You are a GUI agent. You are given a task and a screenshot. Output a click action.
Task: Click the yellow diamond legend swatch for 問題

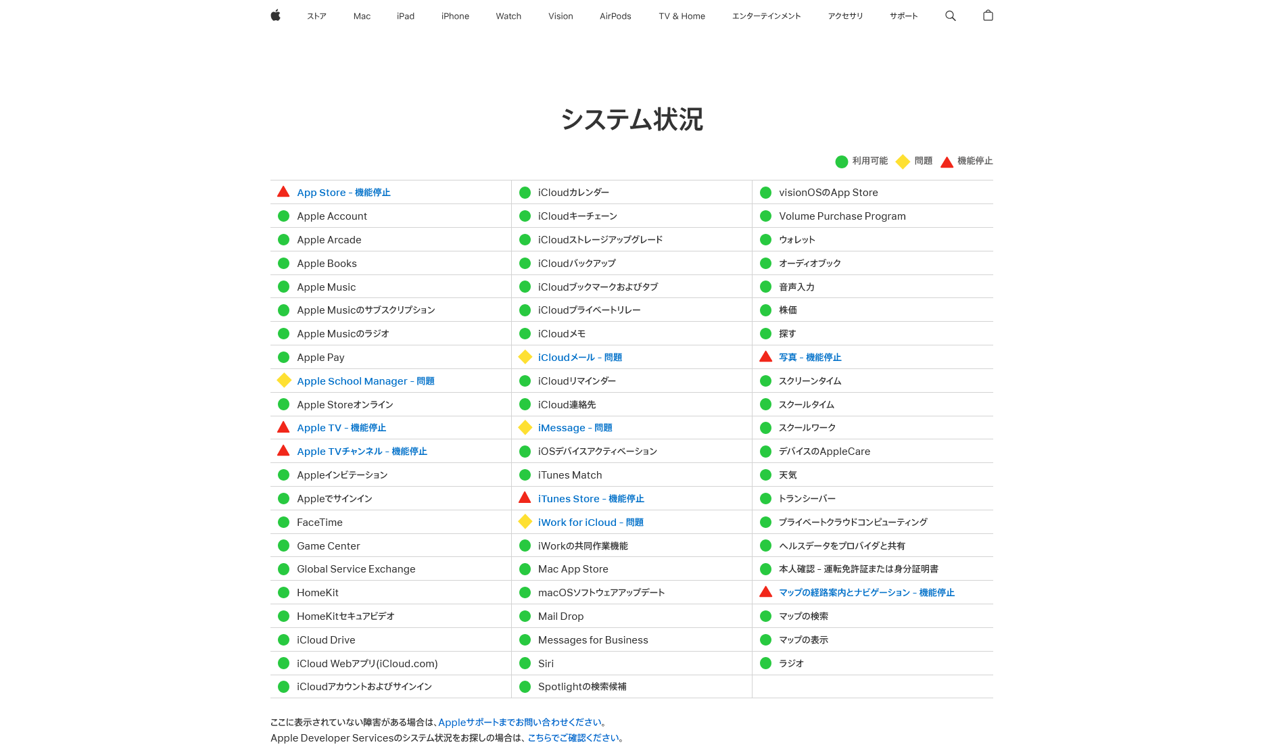point(903,162)
